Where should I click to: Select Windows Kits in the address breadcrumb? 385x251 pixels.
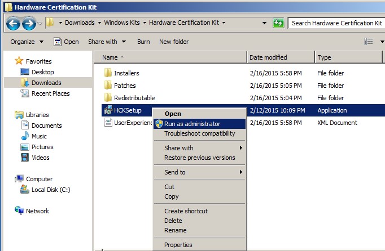[122, 23]
